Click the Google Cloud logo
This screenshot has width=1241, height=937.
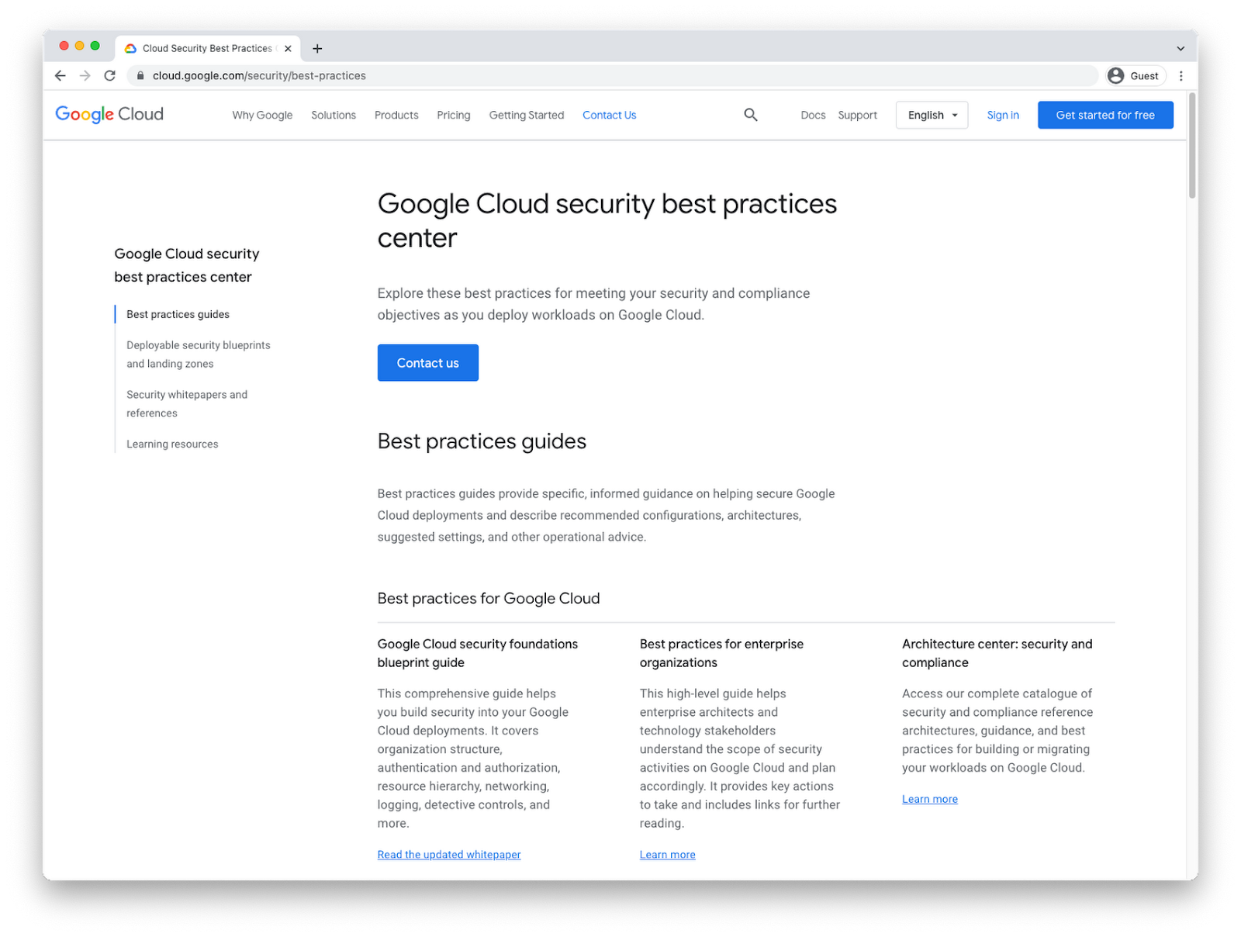click(x=109, y=114)
